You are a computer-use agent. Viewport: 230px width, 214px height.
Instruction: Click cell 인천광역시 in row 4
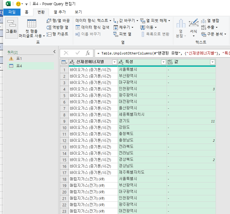coord(142,89)
